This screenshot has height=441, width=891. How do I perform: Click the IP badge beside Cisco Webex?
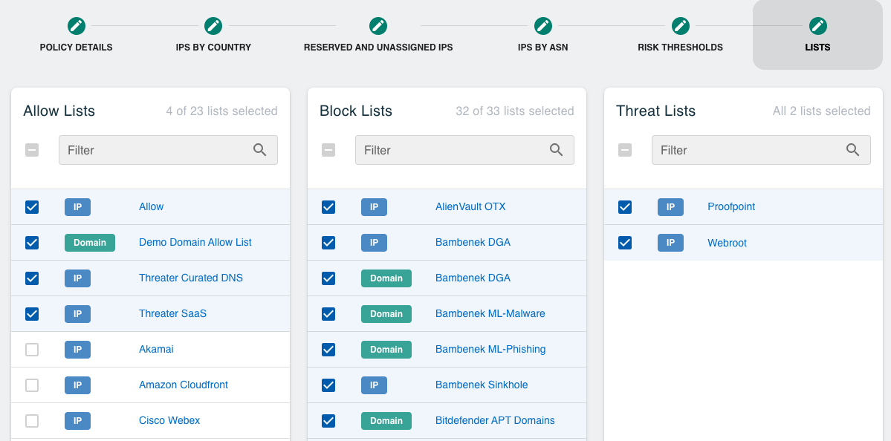coord(78,421)
